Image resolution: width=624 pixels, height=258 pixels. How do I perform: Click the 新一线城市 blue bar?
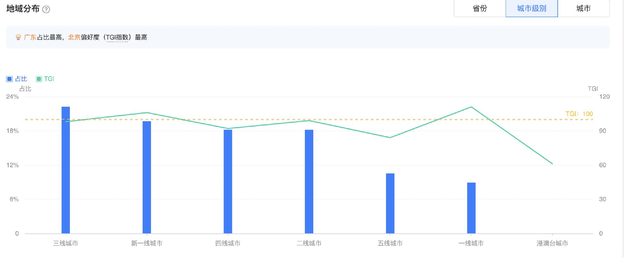point(147,177)
